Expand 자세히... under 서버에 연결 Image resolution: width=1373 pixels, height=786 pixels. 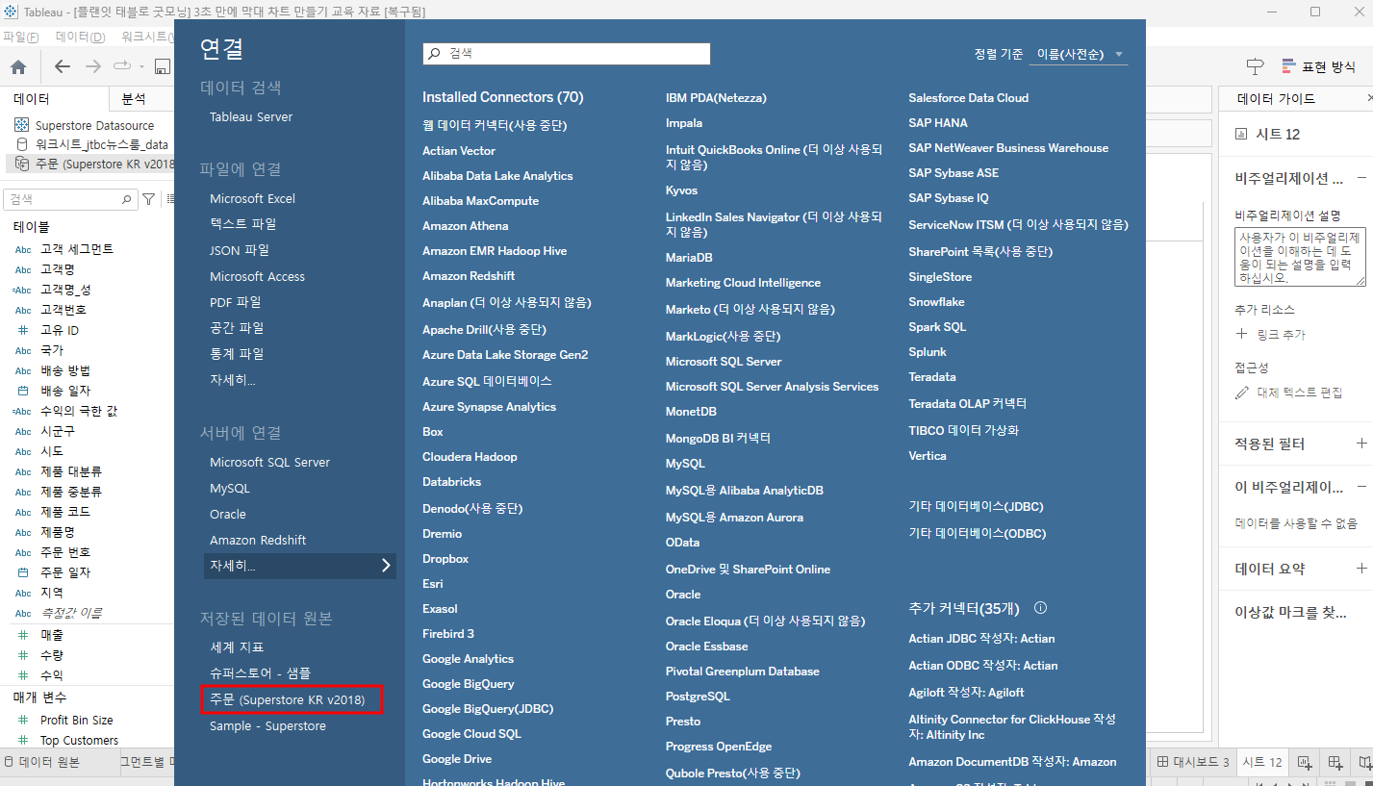[300, 566]
